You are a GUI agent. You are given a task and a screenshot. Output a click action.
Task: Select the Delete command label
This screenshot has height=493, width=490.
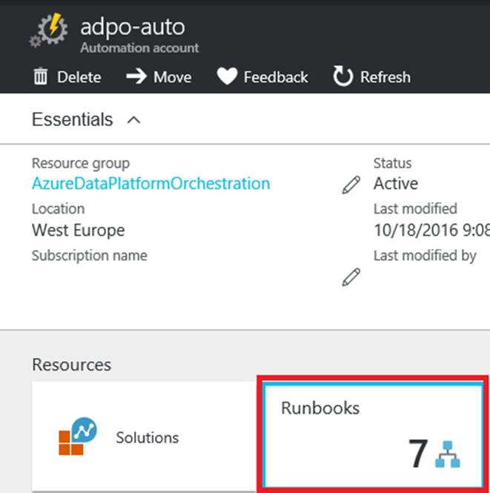click(x=79, y=77)
